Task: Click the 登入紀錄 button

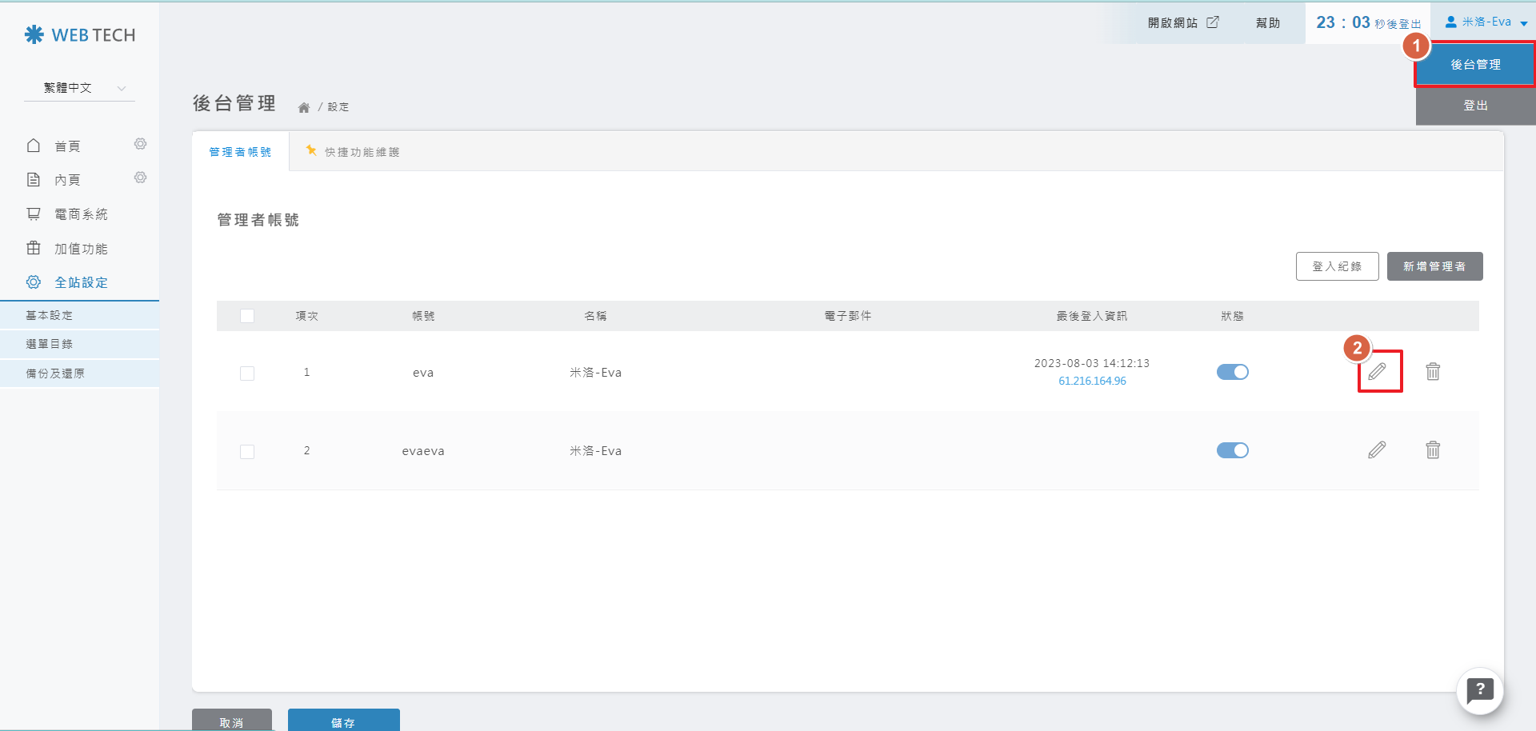Action: (1337, 266)
